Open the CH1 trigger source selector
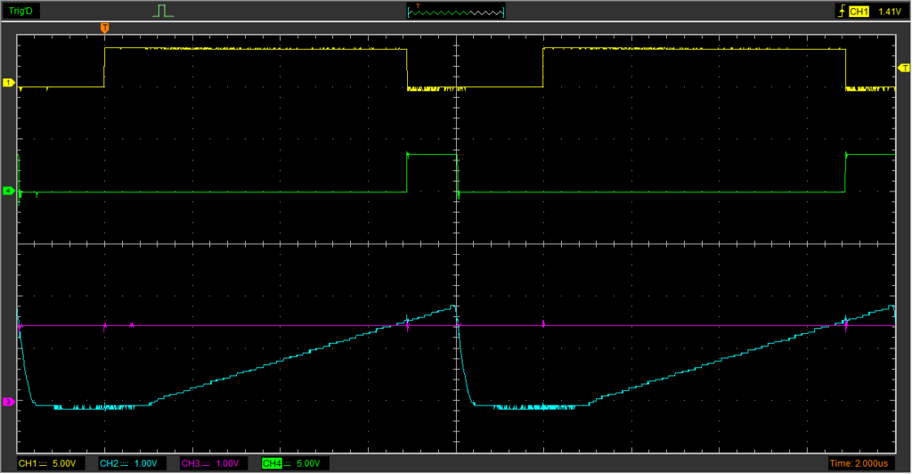Screen dimensions: 912x474 tap(859, 12)
